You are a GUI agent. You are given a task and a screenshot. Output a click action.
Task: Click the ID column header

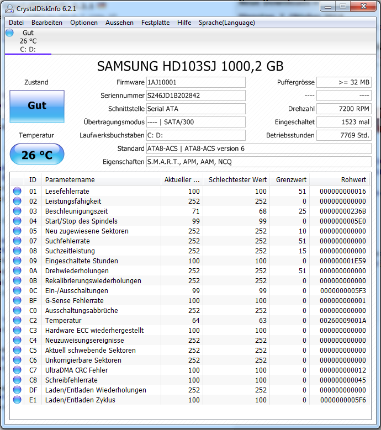pyautogui.click(x=33, y=179)
